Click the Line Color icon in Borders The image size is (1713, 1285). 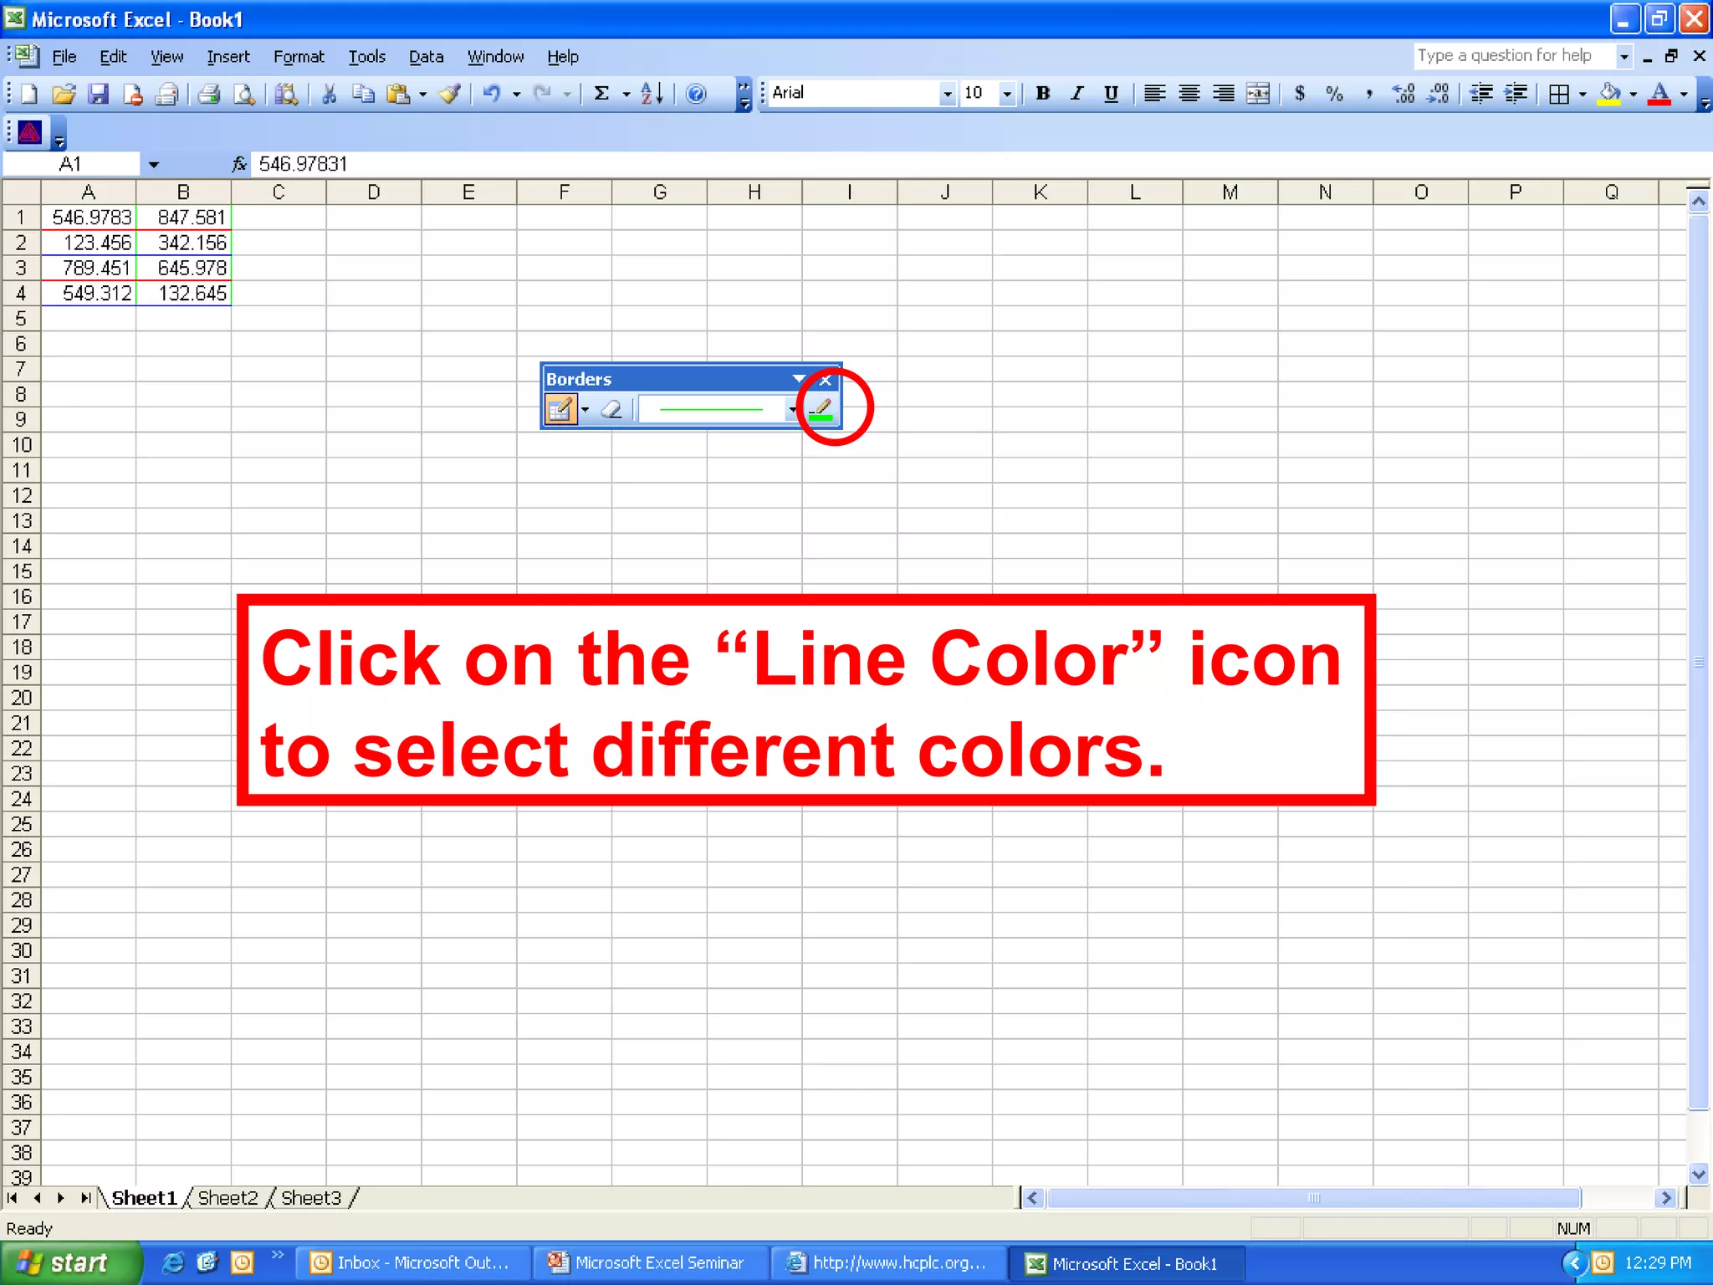[x=821, y=410]
